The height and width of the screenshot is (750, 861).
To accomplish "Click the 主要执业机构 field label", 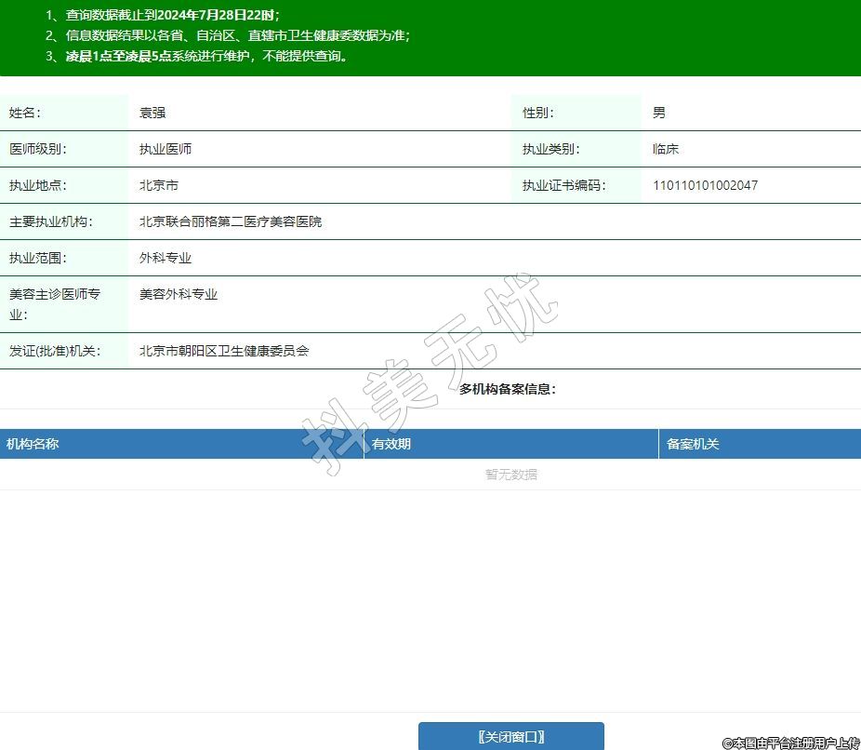I will pyautogui.click(x=52, y=221).
